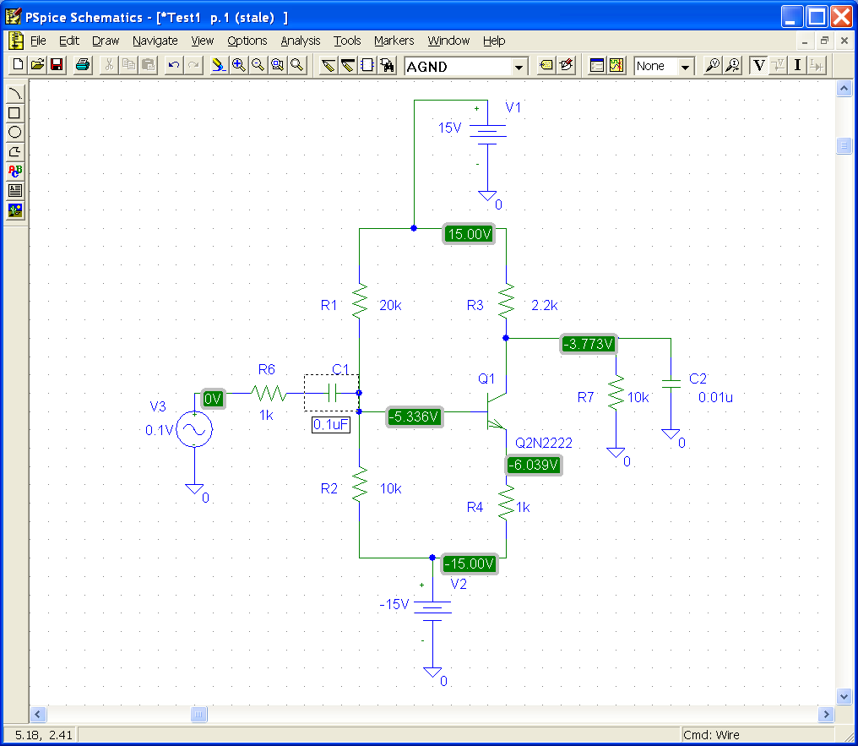This screenshot has height=746, width=858.
Task: Expand the AGND part dropdown list
Action: 519,66
